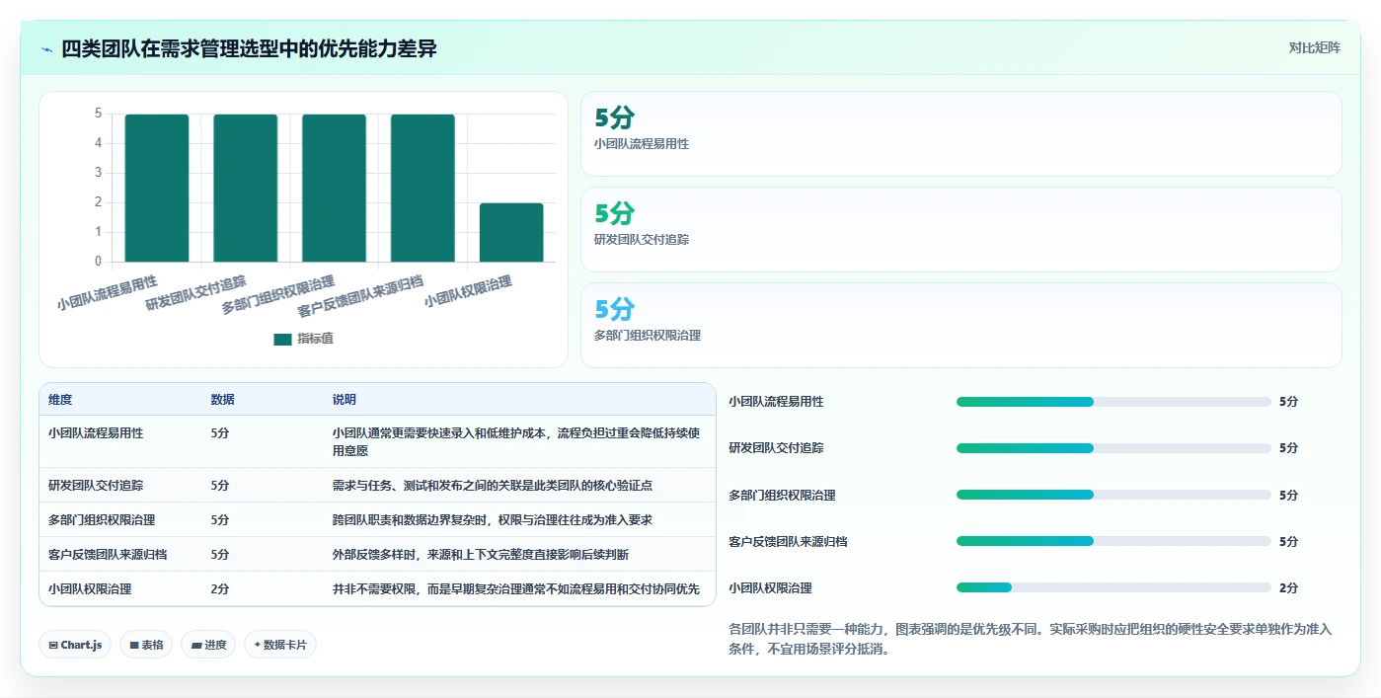This screenshot has width=1381, height=698.
Task: Click the 数据 table column header
Action: pos(222,400)
